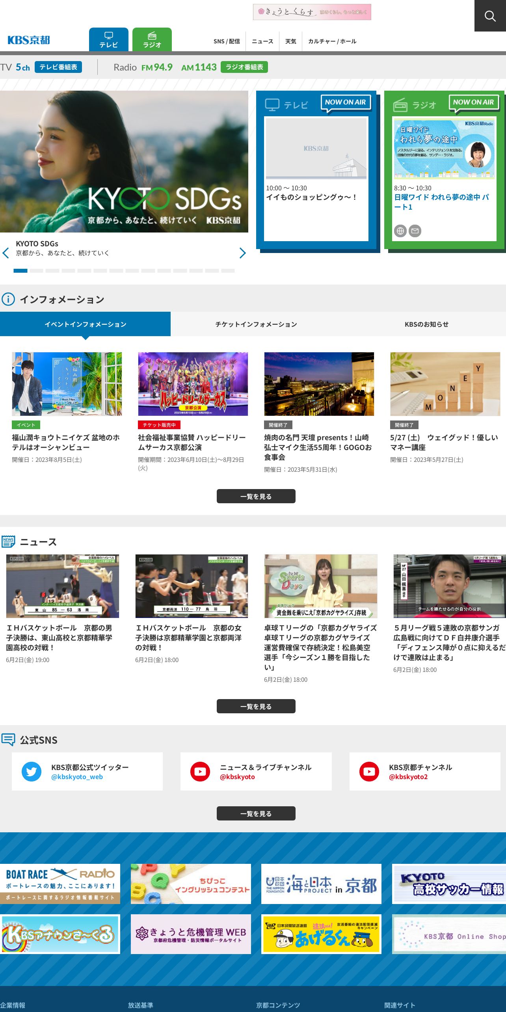
Task: Open the ラジオ番組表 schedule button
Action: tap(244, 67)
